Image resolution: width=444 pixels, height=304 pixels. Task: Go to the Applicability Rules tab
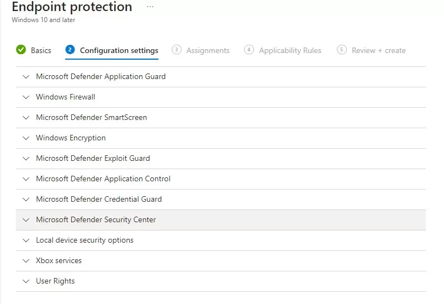(290, 50)
